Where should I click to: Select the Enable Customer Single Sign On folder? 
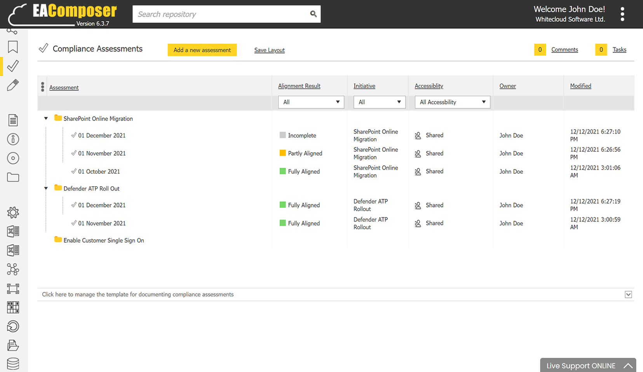click(104, 241)
